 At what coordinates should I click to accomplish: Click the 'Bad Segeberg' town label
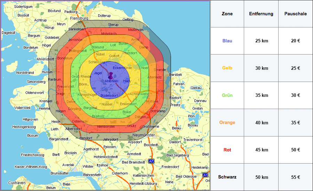coord(177,155)
